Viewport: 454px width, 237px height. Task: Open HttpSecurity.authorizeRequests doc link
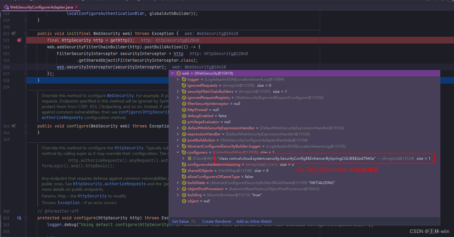point(110,184)
